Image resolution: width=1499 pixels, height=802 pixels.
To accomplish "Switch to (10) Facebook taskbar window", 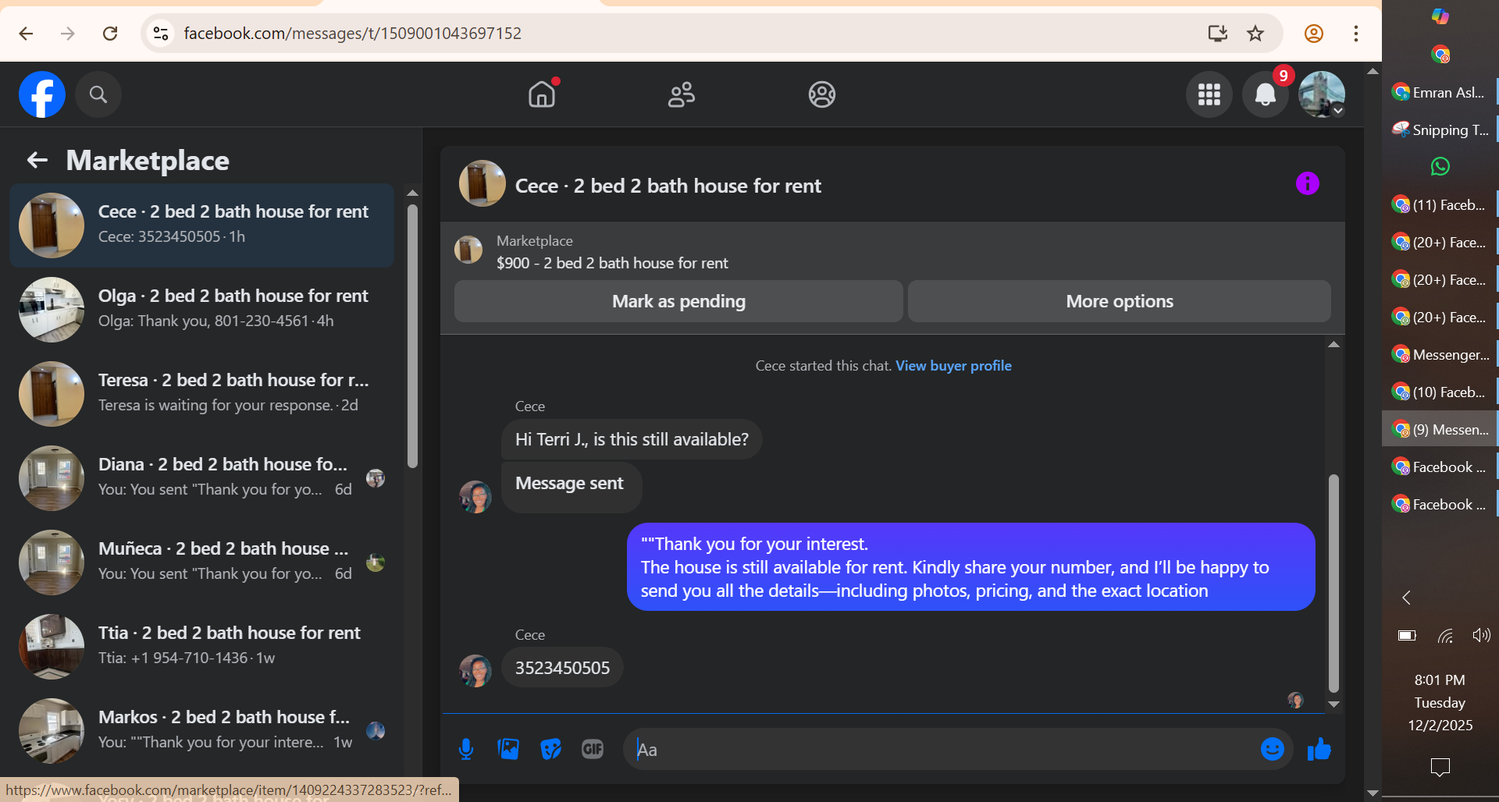I will coord(1439,392).
